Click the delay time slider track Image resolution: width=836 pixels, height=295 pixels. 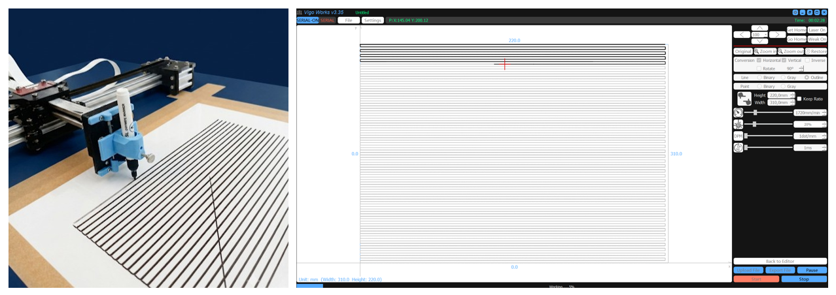[x=769, y=147]
